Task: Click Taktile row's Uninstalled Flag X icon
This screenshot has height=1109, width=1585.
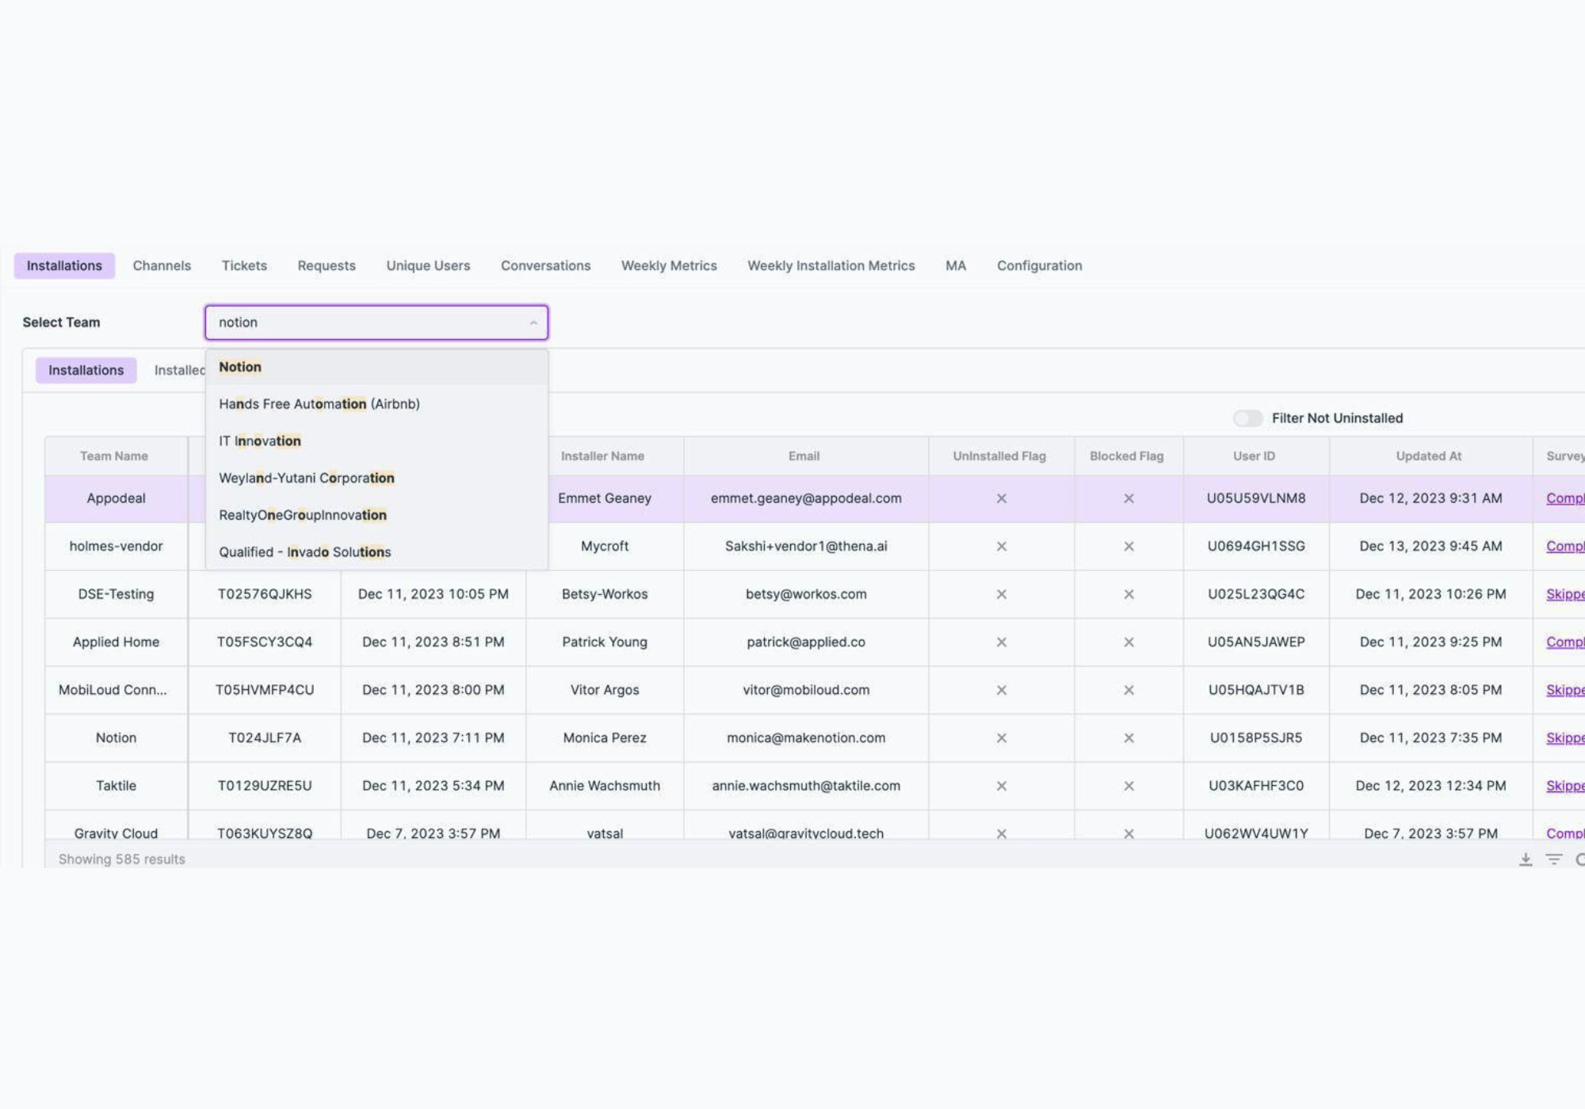Action: [x=1001, y=786]
